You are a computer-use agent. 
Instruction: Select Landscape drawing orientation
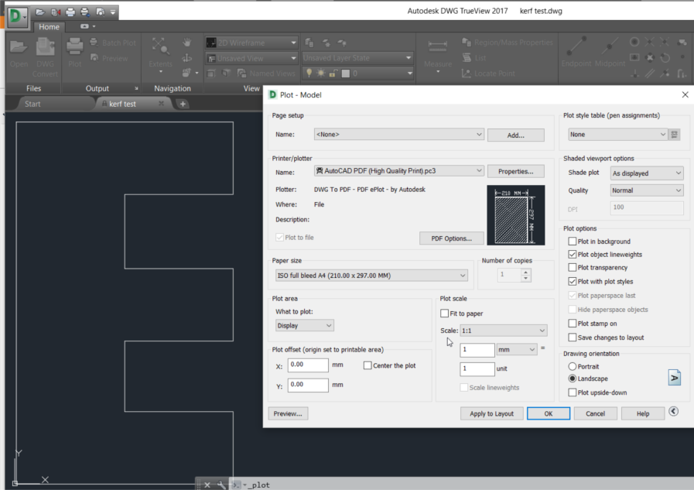[x=573, y=379]
